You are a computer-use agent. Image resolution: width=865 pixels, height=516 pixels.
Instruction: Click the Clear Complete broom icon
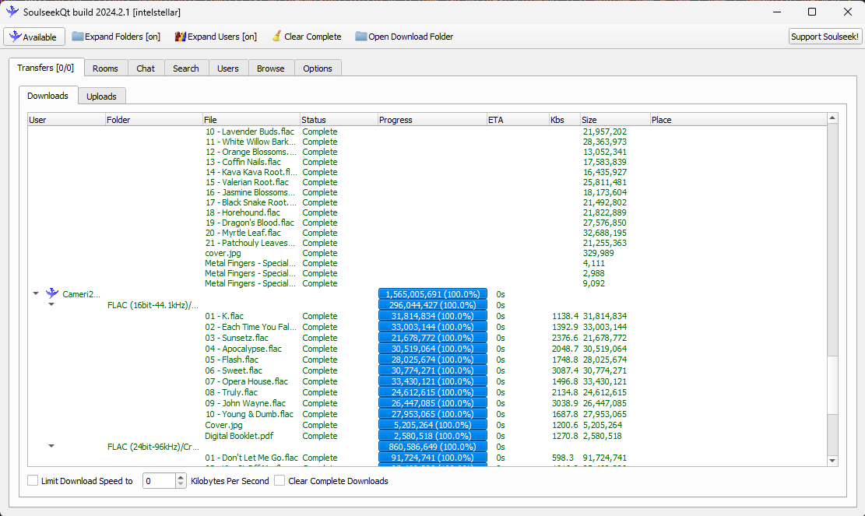(276, 37)
